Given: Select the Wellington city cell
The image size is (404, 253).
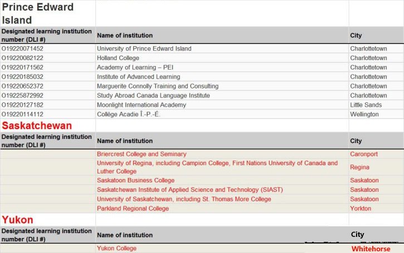Looking at the screenshot, I should click(364, 115).
